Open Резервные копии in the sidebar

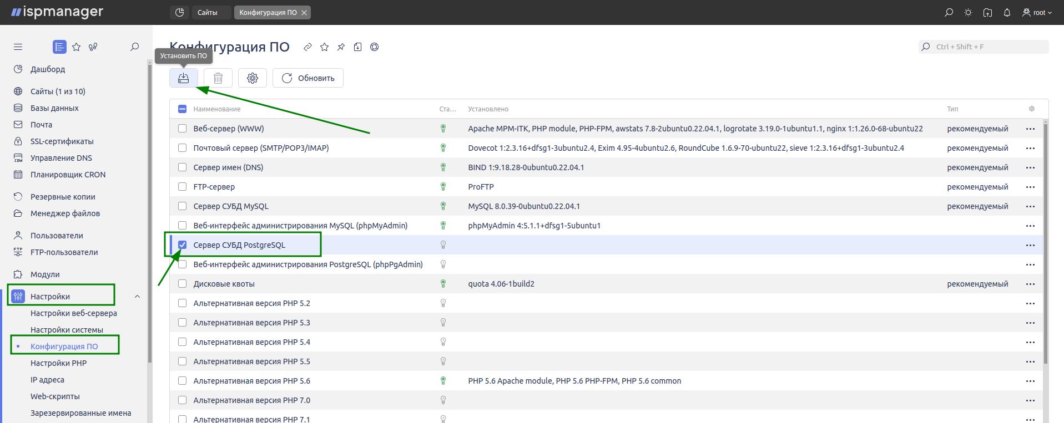tap(63, 197)
